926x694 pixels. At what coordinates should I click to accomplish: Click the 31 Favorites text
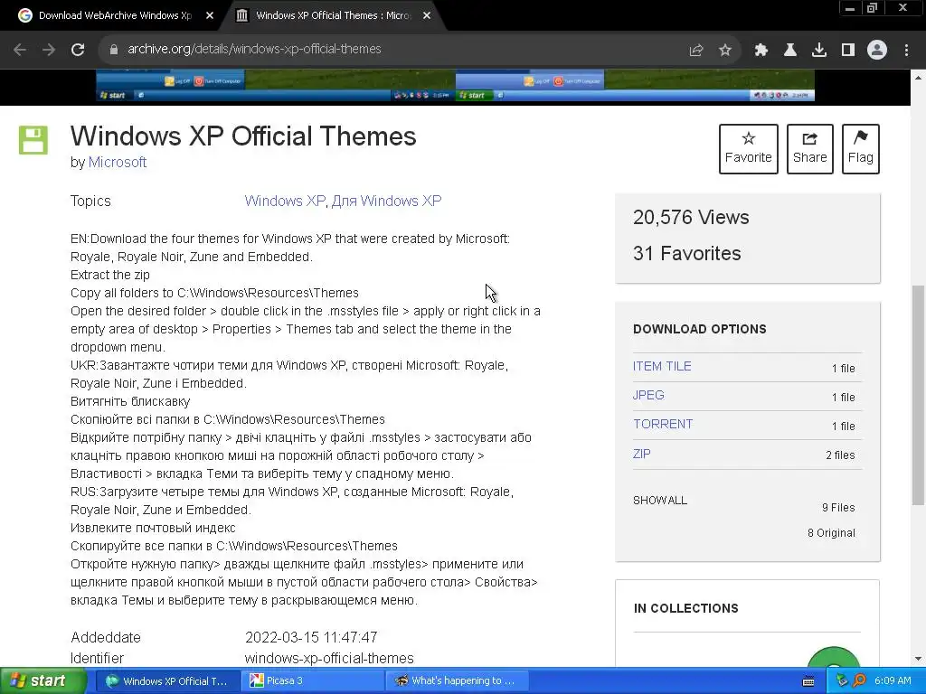click(687, 254)
